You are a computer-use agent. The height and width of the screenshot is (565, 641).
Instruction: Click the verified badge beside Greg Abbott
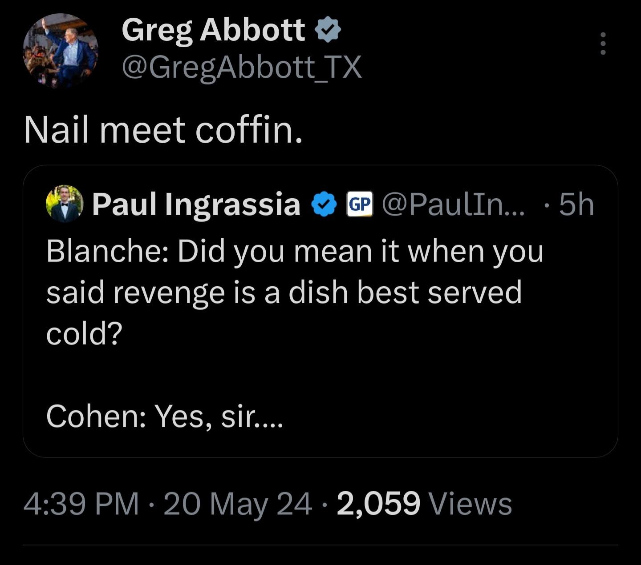pyautogui.click(x=328, y=30)
